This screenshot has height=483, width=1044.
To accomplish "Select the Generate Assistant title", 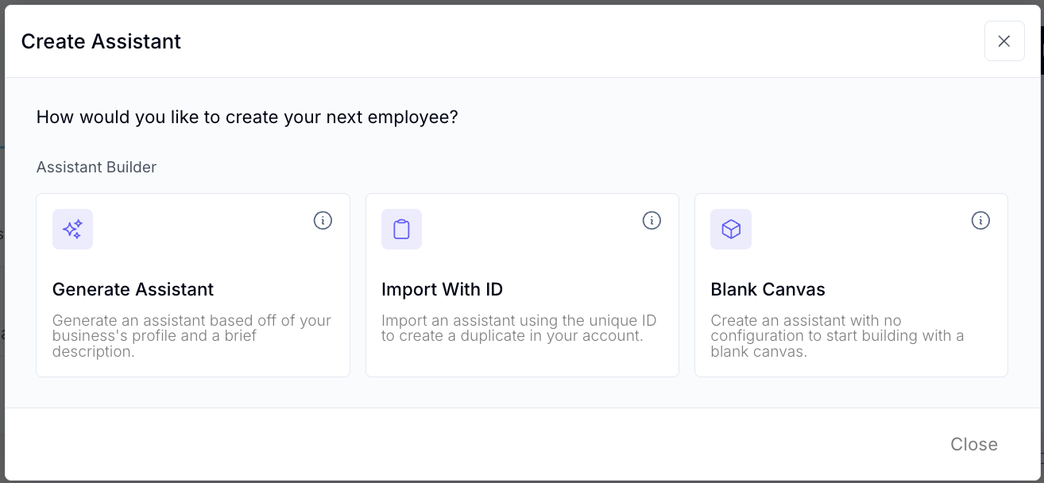I will (133, 289).
